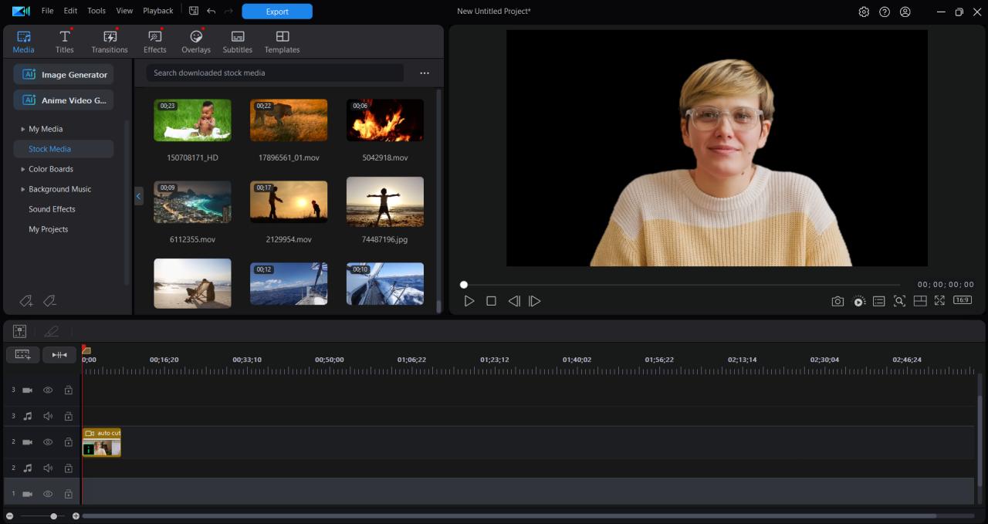The height and width of the screenshot is (524, 988).
Task: Click the timeline zoom slider handle
Action: tap(53, 516)
